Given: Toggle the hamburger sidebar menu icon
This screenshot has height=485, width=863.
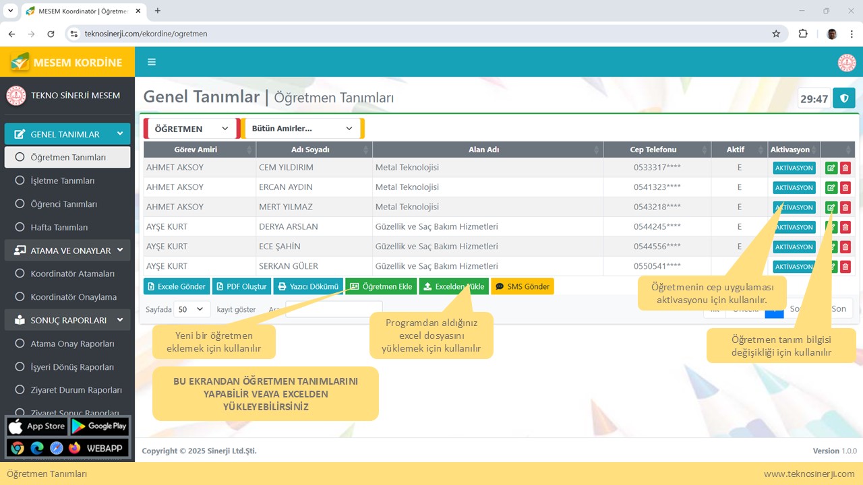Looking at the screenshot, I should click(x=152, y=62).
